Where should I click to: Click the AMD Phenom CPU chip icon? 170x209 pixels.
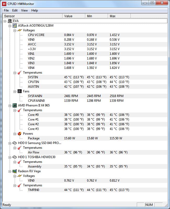click(x=15, y=106)
